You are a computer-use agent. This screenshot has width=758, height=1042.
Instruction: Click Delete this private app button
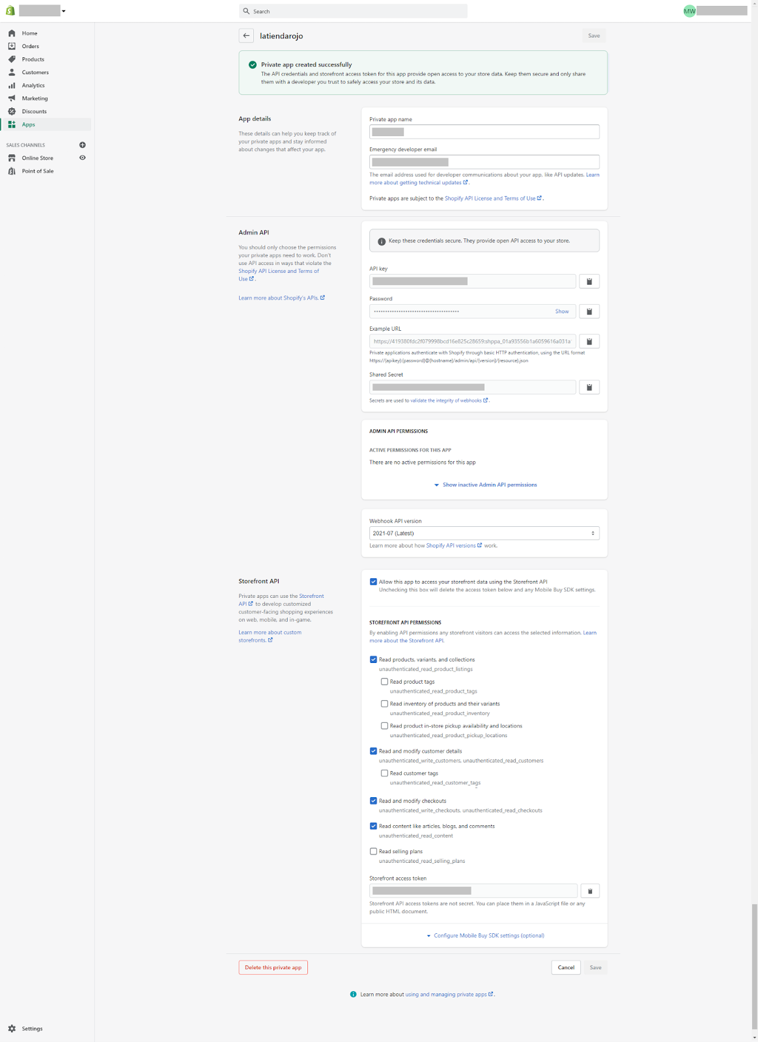click(273, 968)
